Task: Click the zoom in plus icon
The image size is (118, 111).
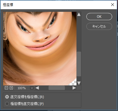Action: pos(11,88)
